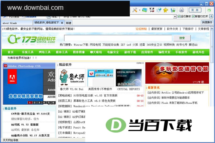Select slide 3 in the Photoshop banner pager

39,103
